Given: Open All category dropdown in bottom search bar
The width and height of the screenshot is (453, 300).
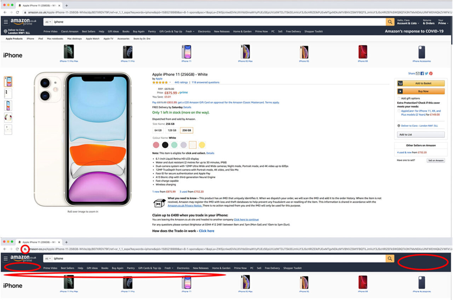Looking at the screenshot, I should pyautogui.click(x=47, y=259).
